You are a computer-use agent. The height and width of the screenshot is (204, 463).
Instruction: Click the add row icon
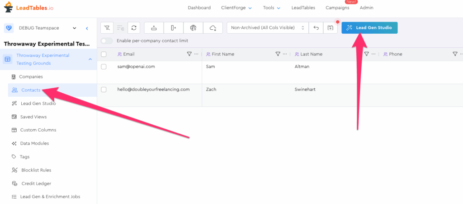[154, 28]
